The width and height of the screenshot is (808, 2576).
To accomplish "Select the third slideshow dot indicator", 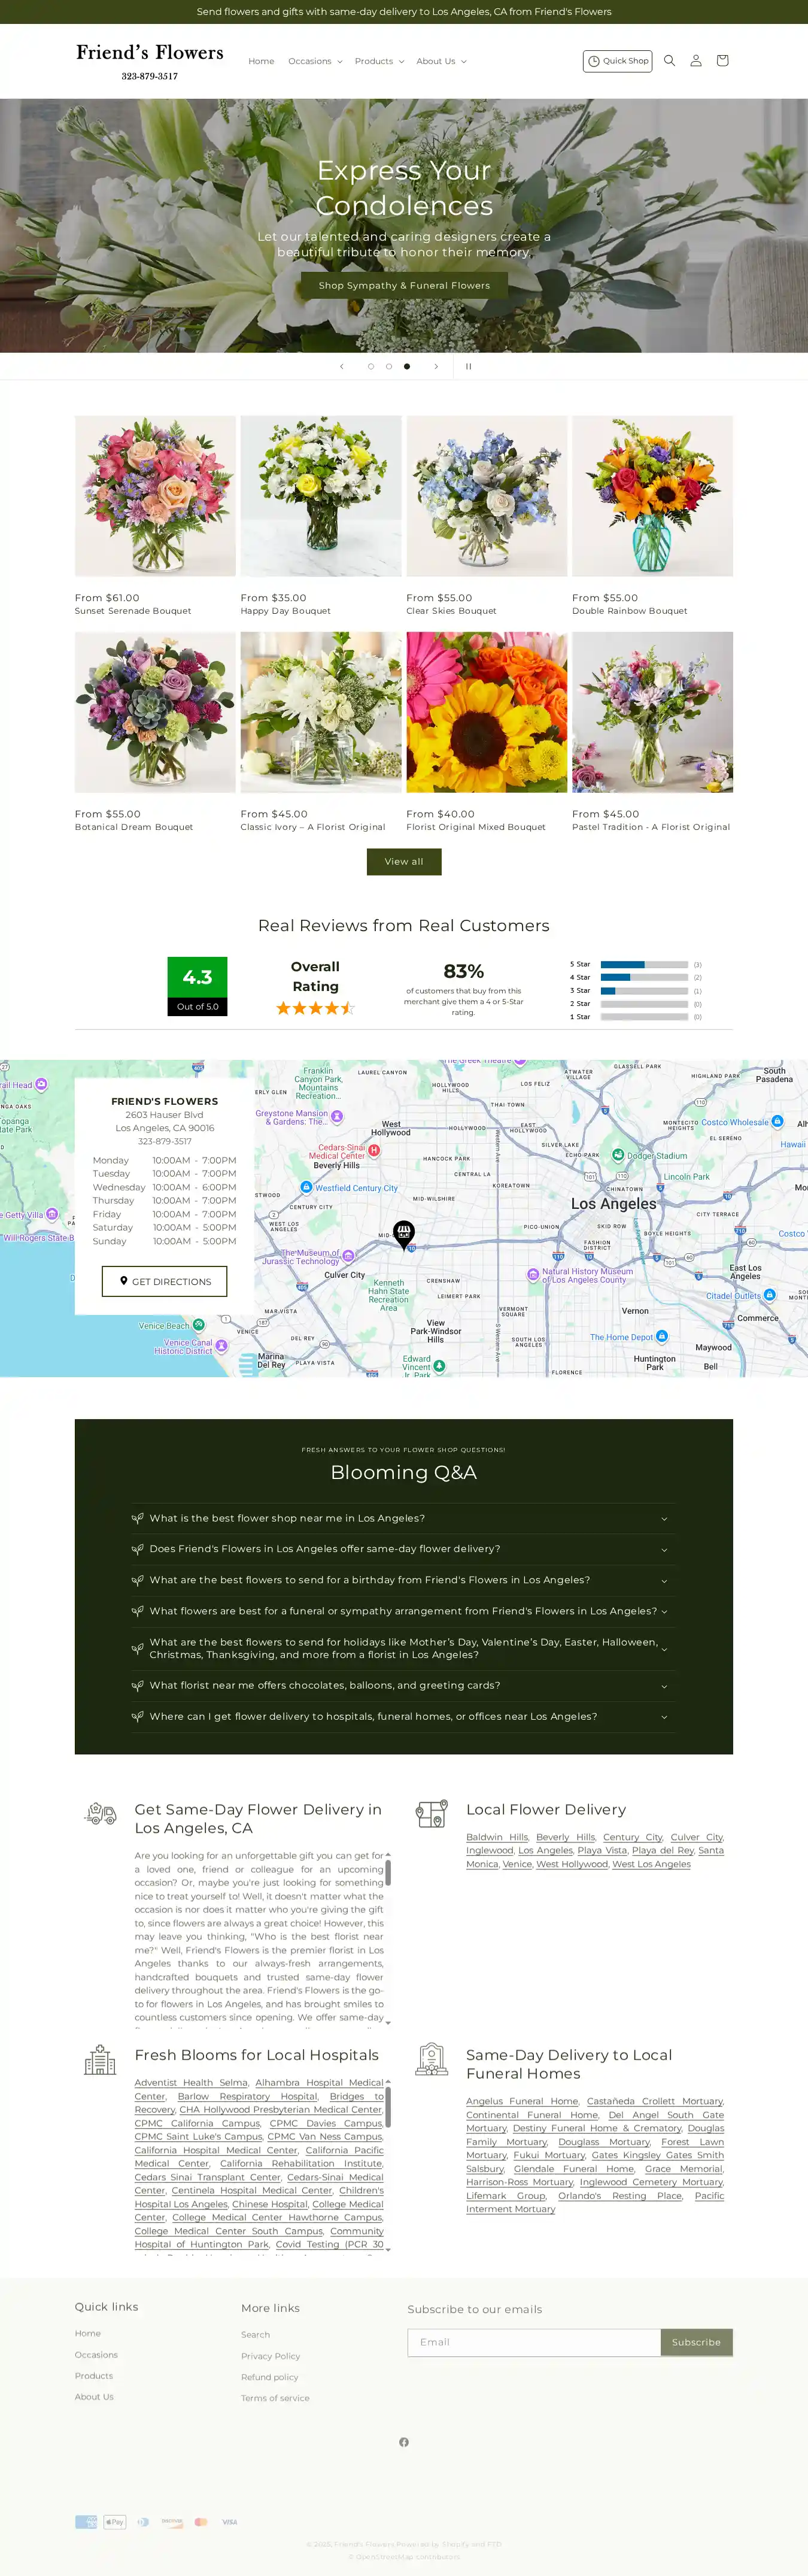I will (x=407, y=366).
